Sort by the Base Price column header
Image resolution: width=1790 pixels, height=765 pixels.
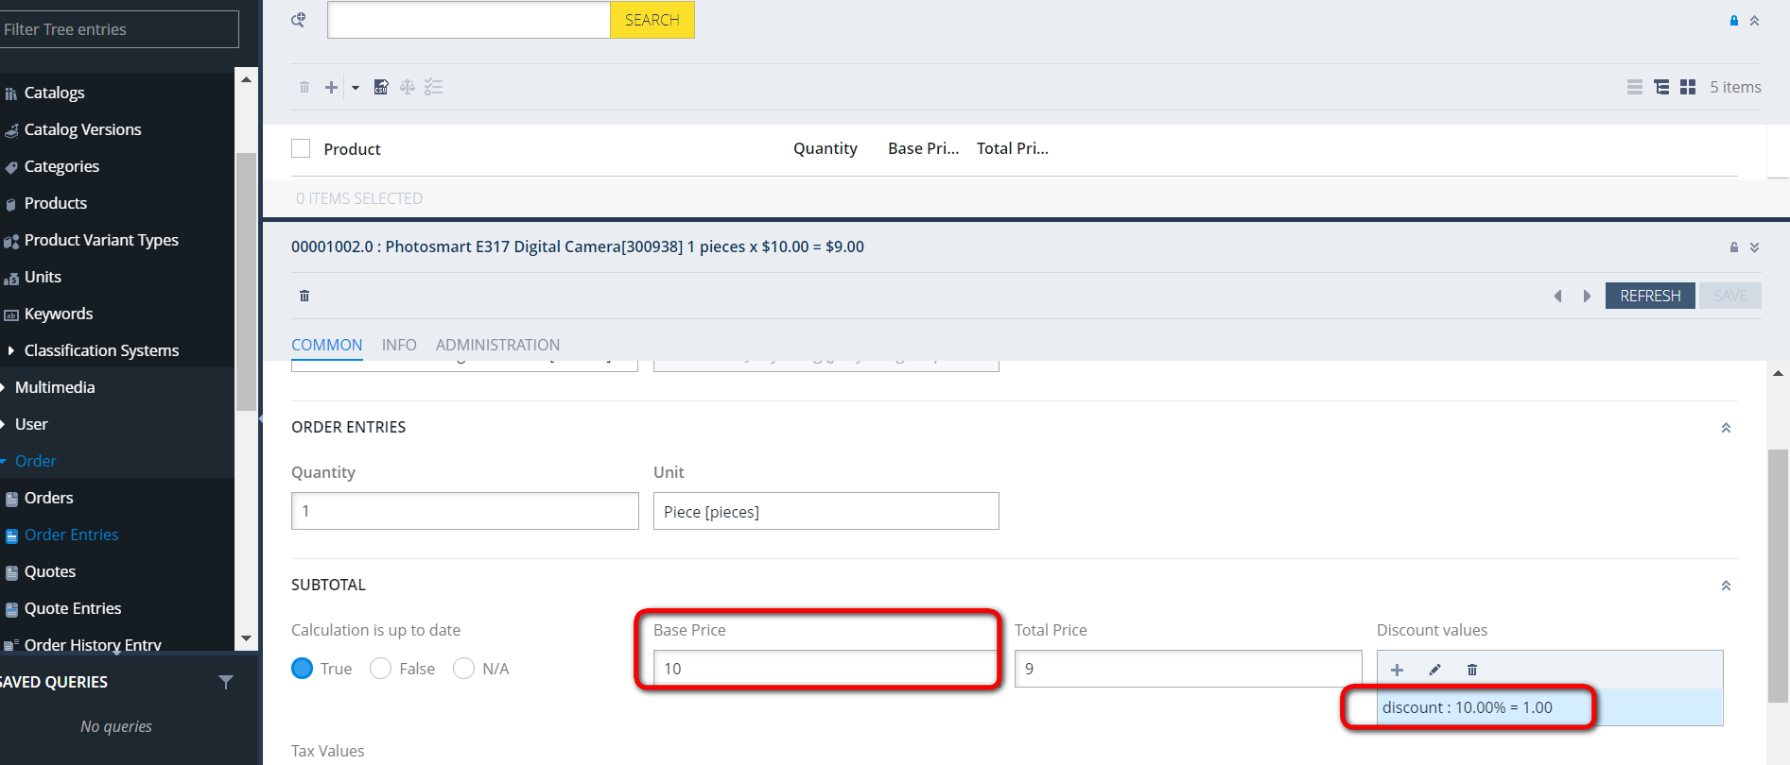coord(923,148)
